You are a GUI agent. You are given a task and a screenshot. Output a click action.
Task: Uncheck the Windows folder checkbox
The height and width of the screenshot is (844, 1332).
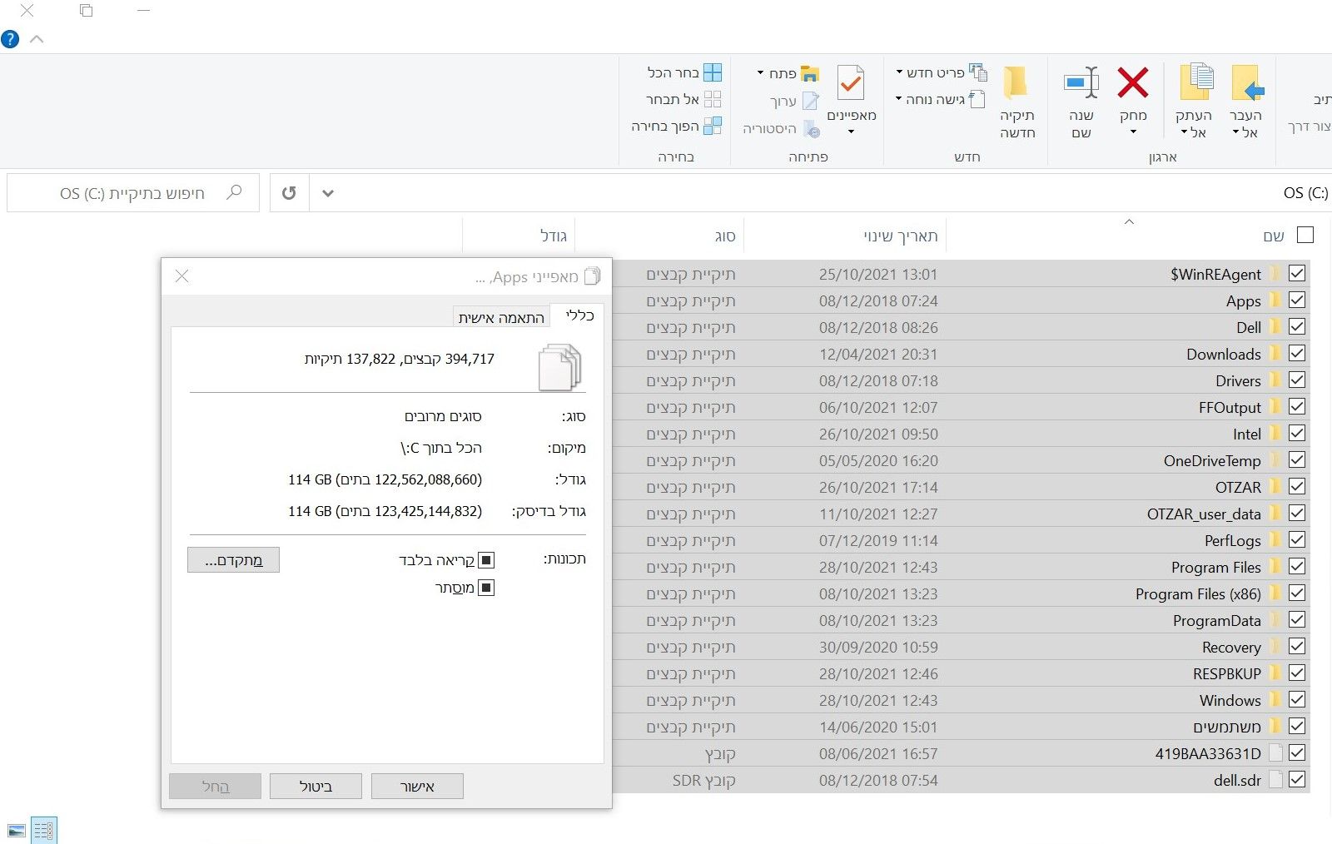pyautogui.click(x=1297, y=699)
